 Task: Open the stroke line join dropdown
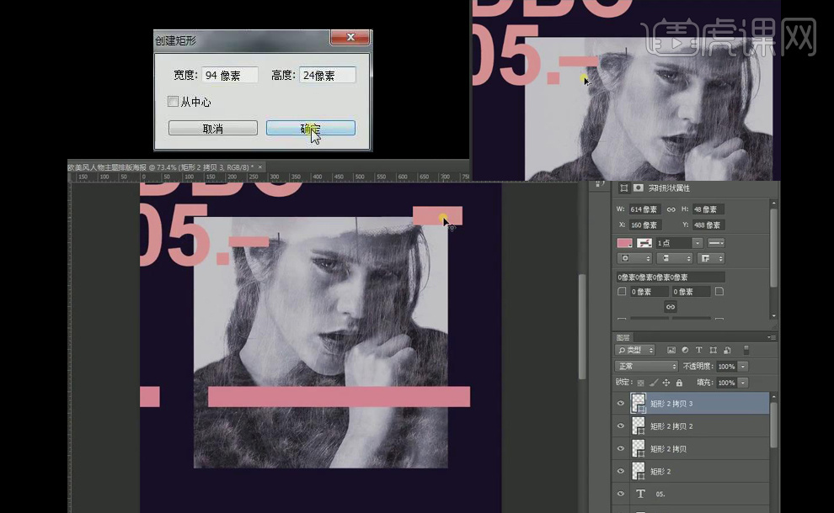(x=712, y=259)
